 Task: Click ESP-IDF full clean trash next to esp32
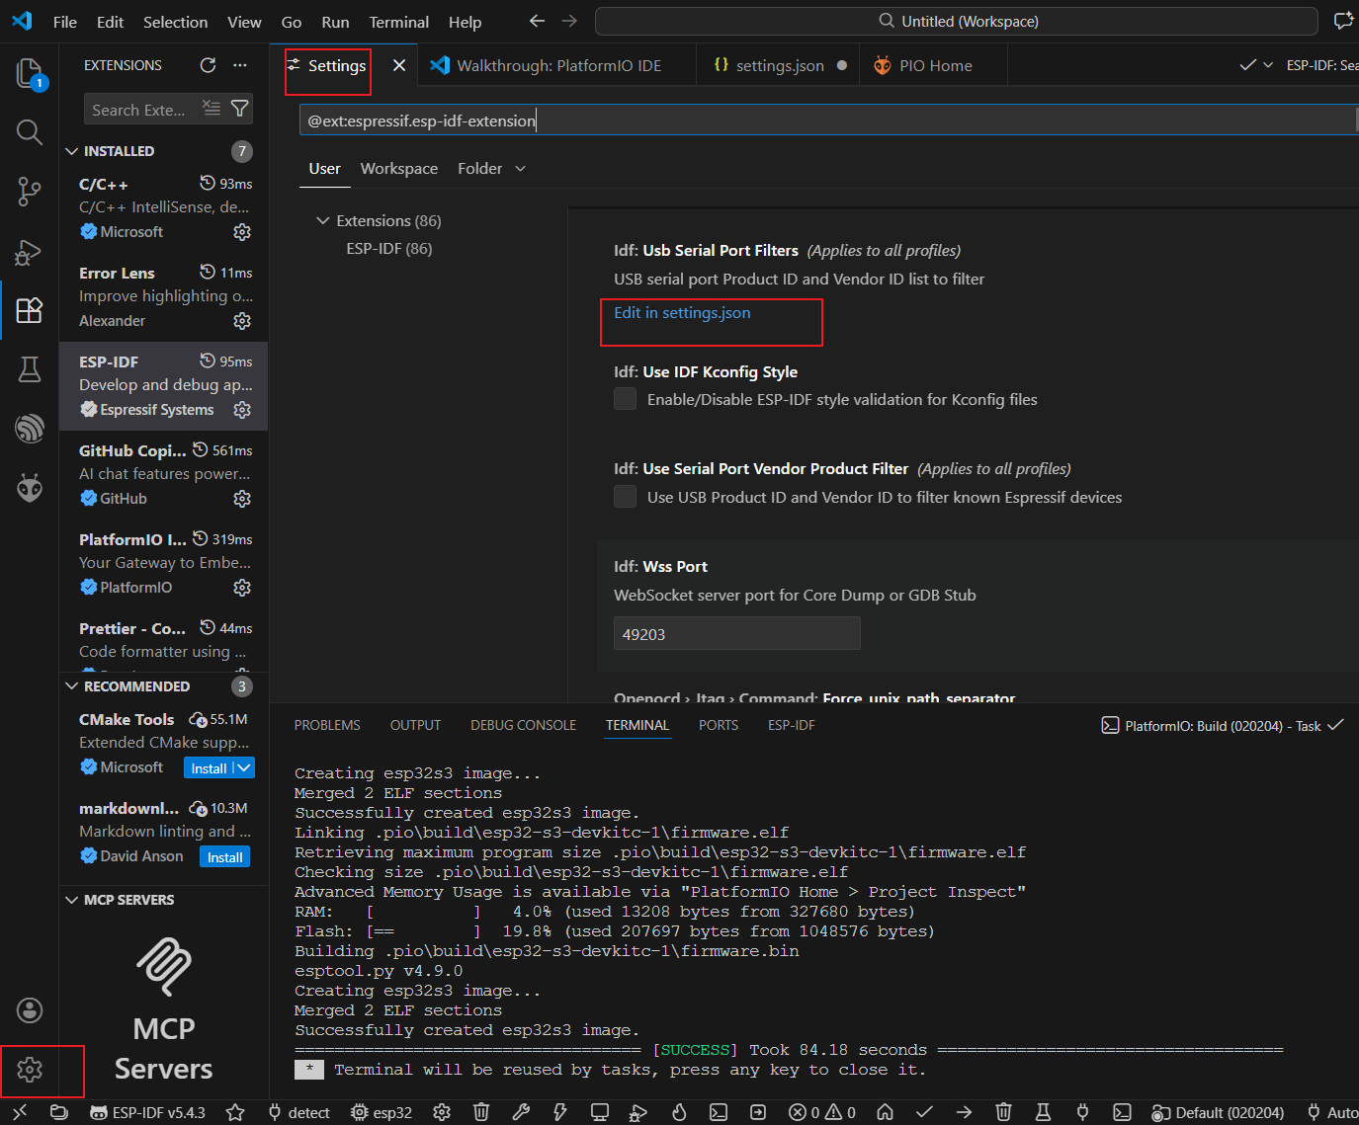pos(481,1112)
